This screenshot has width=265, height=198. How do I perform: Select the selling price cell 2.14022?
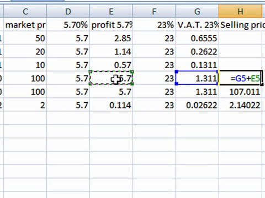[x=240, y=105]
